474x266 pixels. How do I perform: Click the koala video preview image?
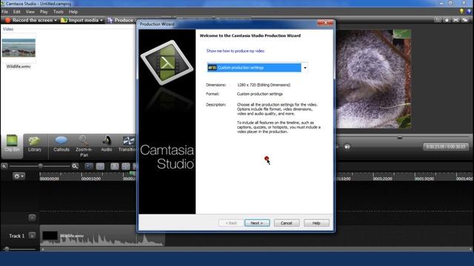click(373, 79)
